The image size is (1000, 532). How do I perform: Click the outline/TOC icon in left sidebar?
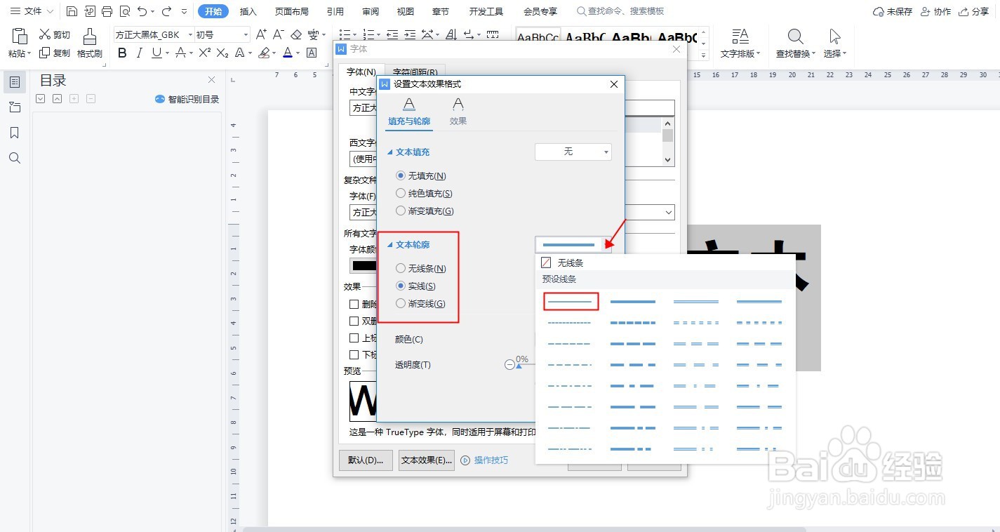(15, 82)
